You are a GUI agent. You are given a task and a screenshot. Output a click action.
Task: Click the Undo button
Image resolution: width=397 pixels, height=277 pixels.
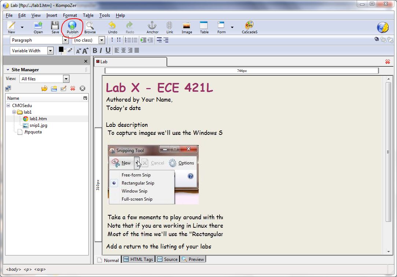(113, 26)
